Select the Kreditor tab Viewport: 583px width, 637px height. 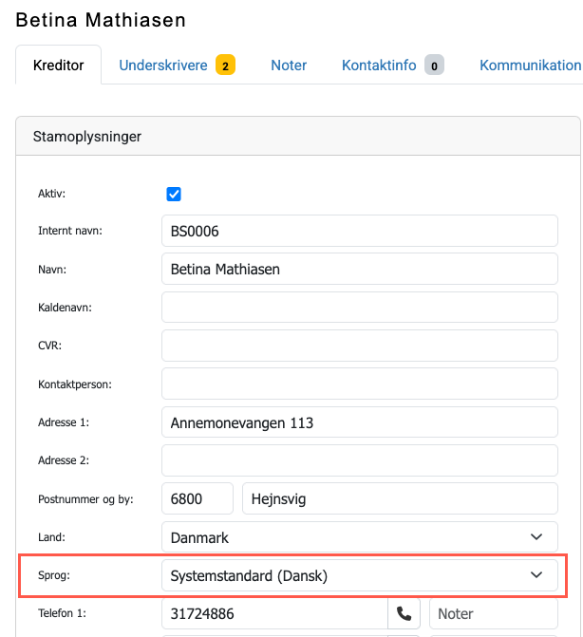[x=59, y=65]
